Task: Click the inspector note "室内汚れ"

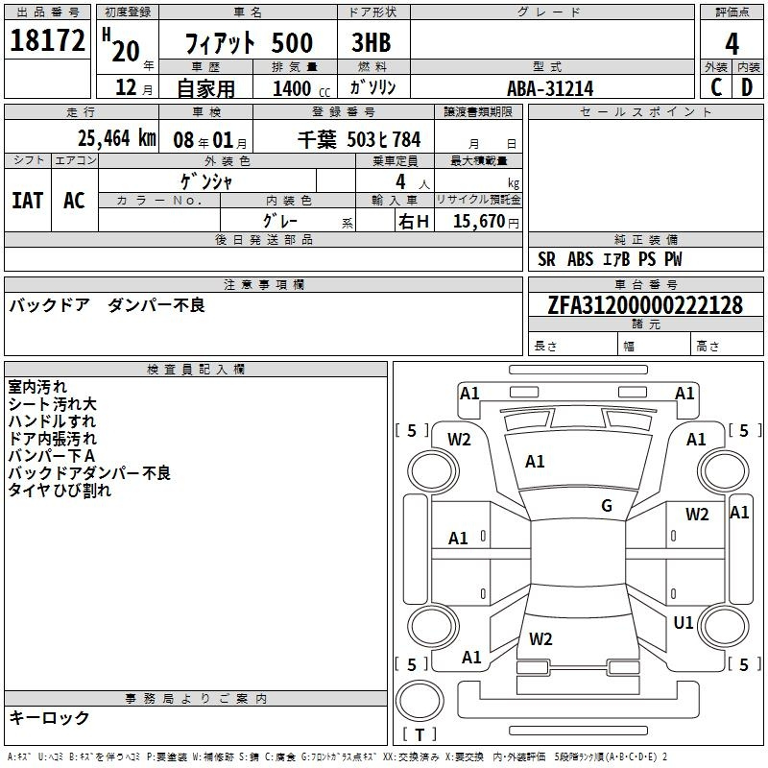Action: coord(37,387)
